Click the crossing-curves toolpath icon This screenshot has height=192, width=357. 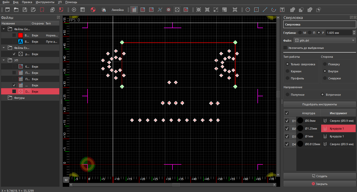(x=160, y=10)
